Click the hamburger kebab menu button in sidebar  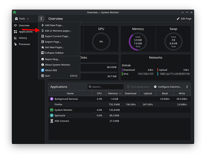pos(41,19)
